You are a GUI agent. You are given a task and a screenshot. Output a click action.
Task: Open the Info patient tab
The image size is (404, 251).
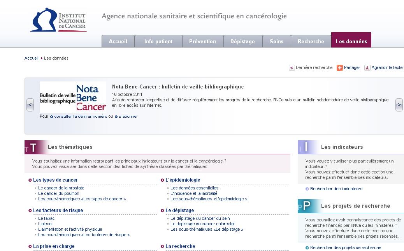(x=158, y=41)
